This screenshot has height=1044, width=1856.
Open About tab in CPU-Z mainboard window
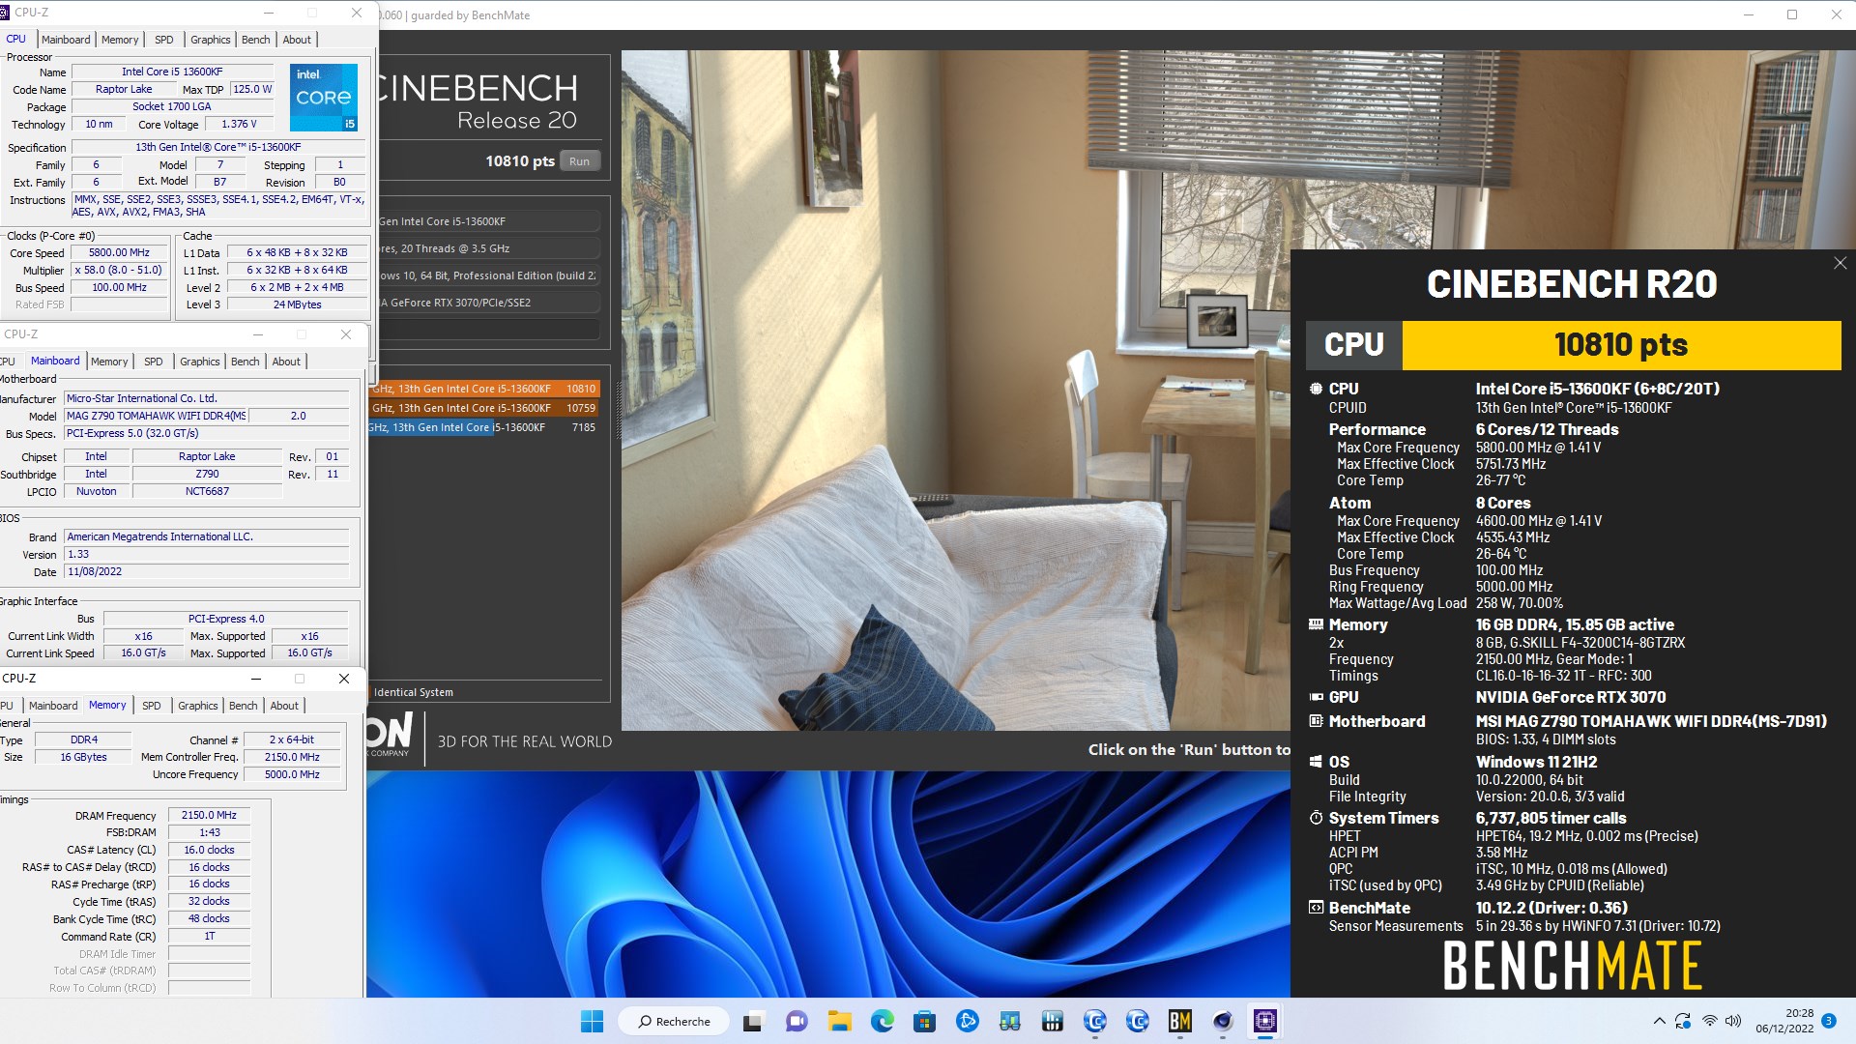coord(286,362)
